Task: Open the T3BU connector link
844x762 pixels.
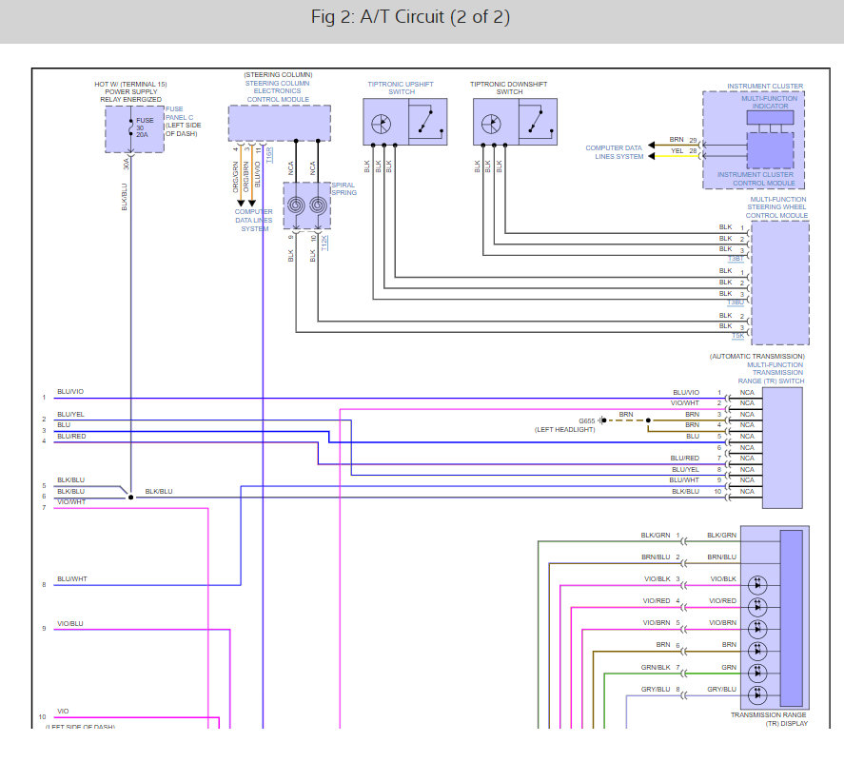Action: [736, 303]
